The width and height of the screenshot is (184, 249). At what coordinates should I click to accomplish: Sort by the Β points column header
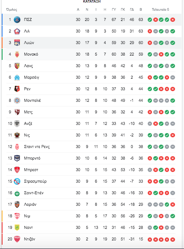(141, 9)
